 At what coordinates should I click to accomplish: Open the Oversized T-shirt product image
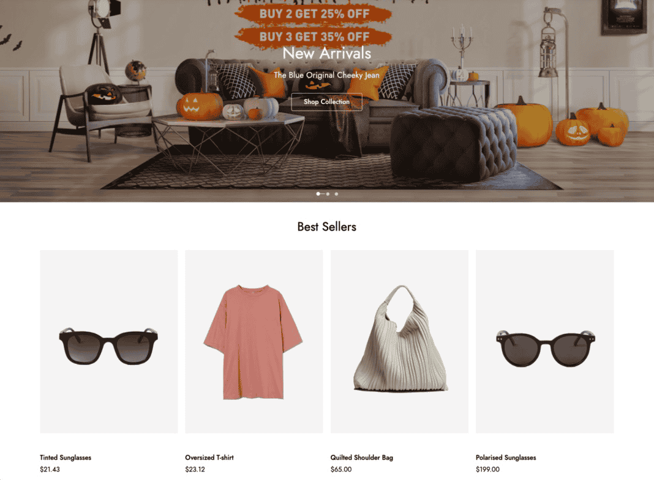tap(254, 341)
